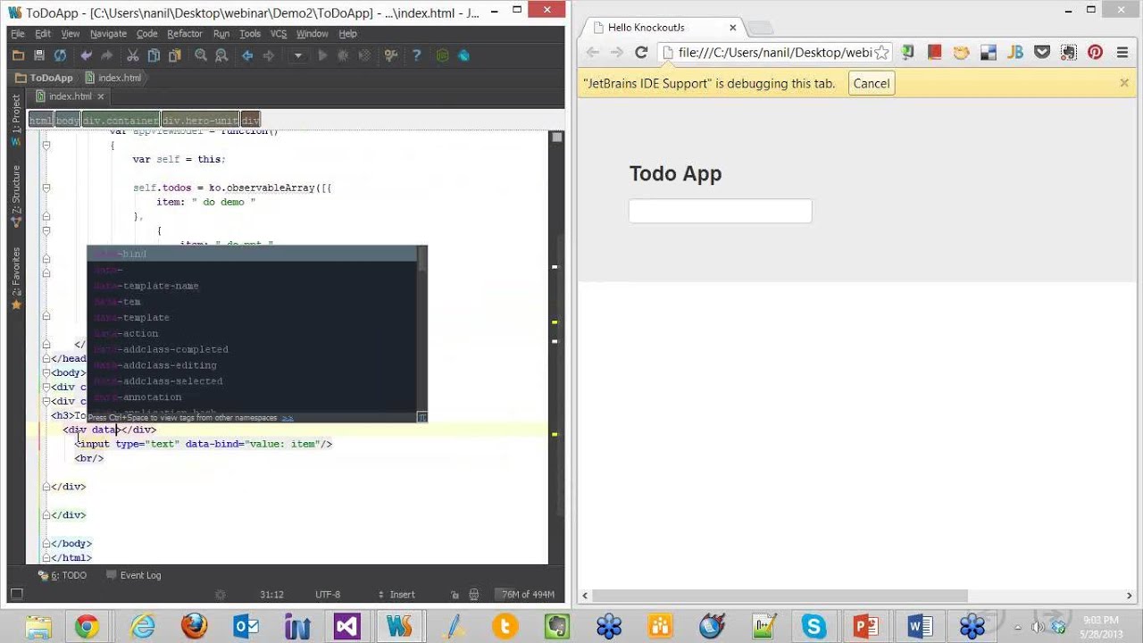Click the Redo arrow in WebStorm toolbar
The width and height of the screenshot is (1143, 643).
tap(107, 55)
